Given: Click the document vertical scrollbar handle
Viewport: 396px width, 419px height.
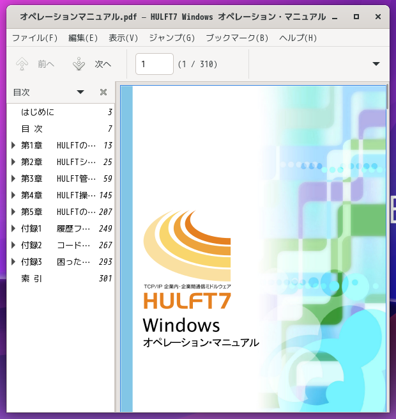Looking at the screenshot, I should coord(388,97).
